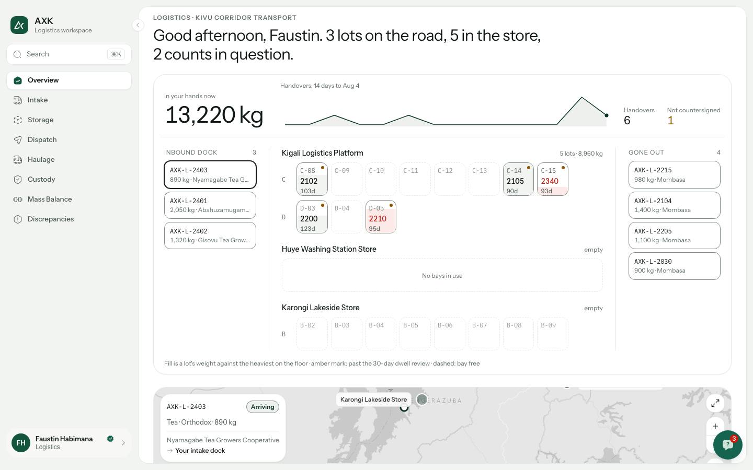The image size is (753, 470).
Task: Zoom in on the map with the plus button
Action: coord(715,426)
